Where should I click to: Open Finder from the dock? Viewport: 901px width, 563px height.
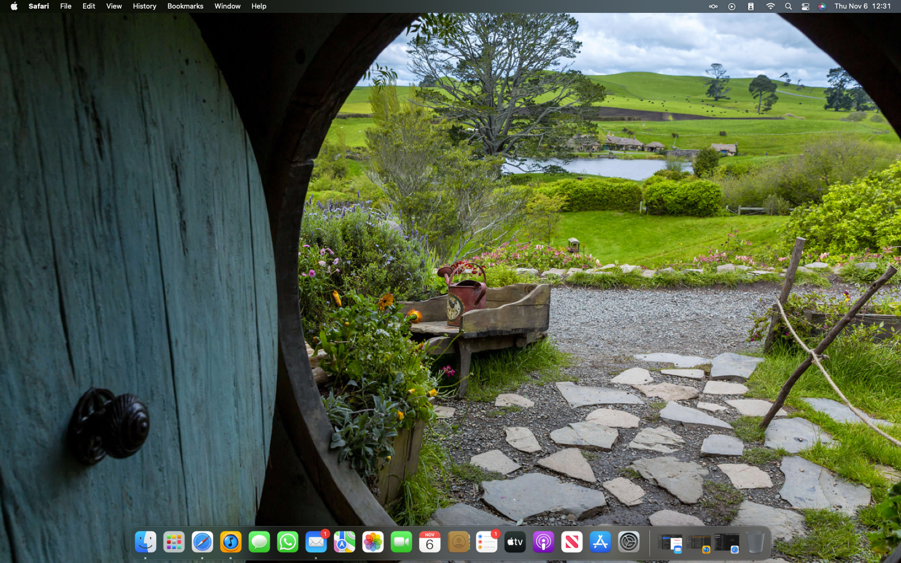pos(145,542)
